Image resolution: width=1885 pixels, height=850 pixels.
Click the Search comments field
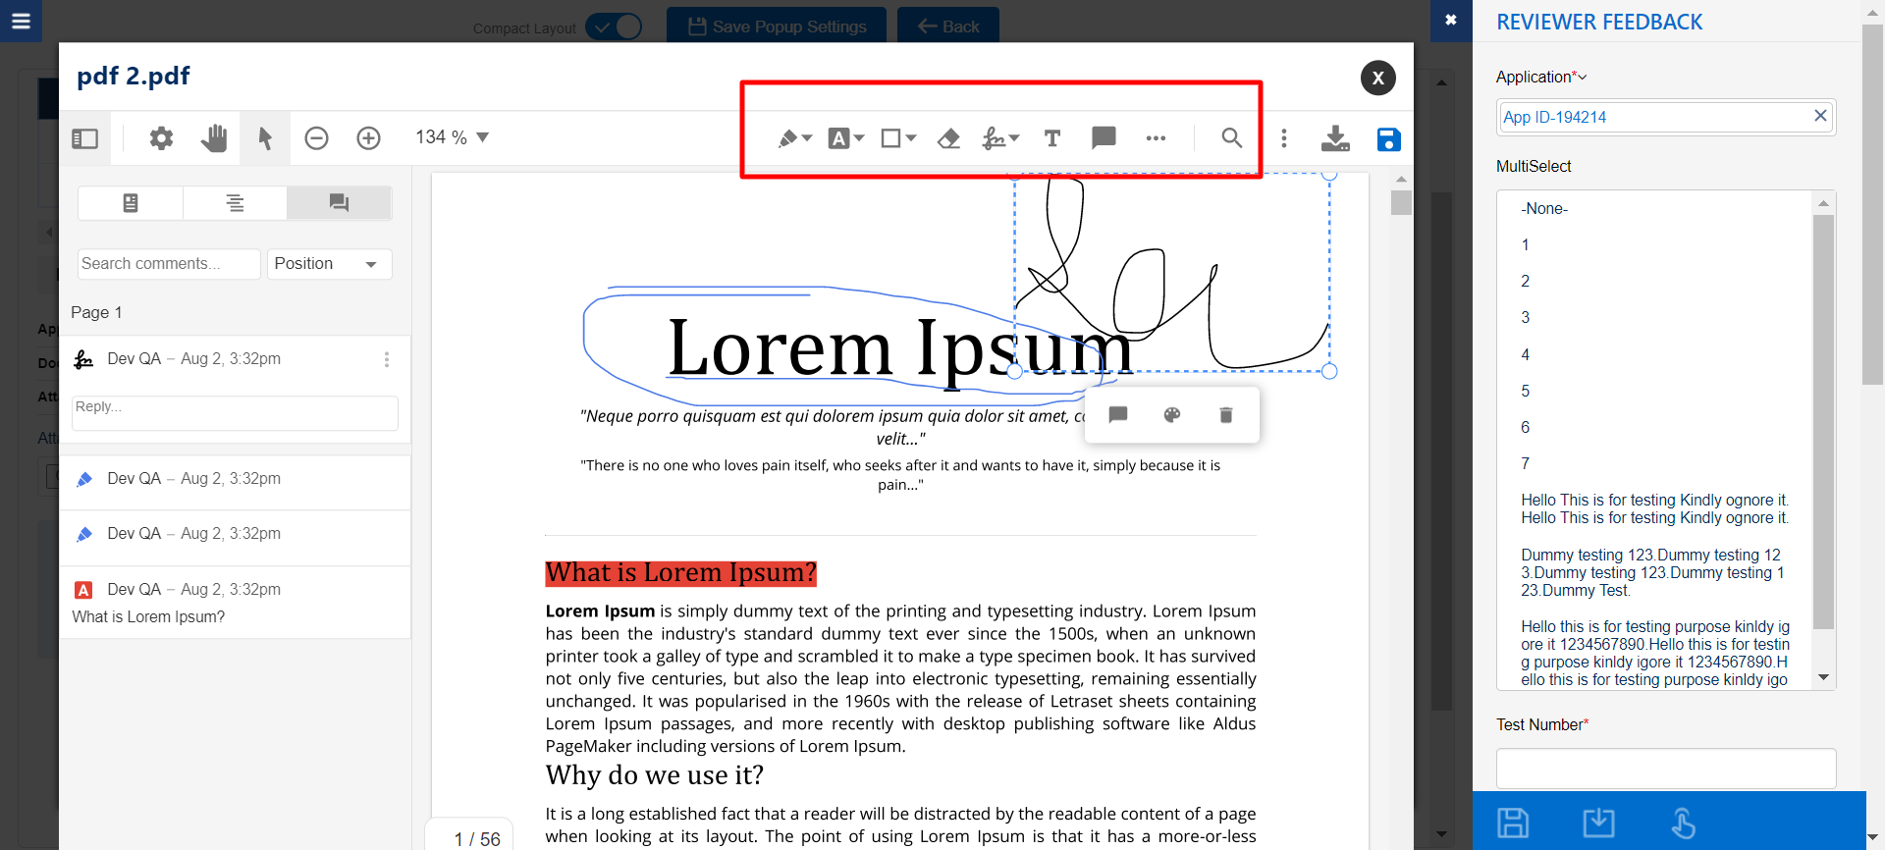tap(169, 264)
